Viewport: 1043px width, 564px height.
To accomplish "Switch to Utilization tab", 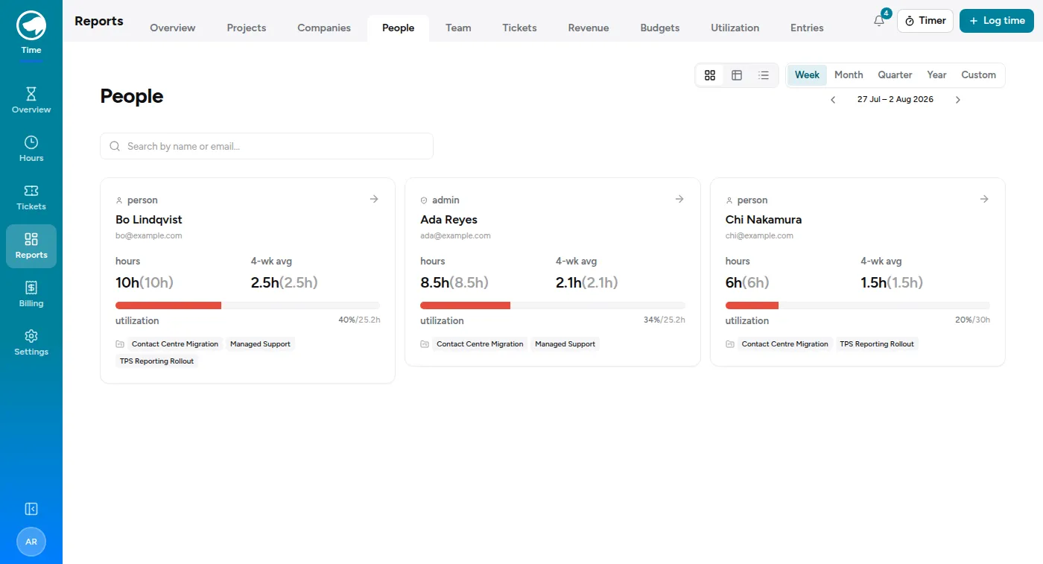I will point(735,28).
